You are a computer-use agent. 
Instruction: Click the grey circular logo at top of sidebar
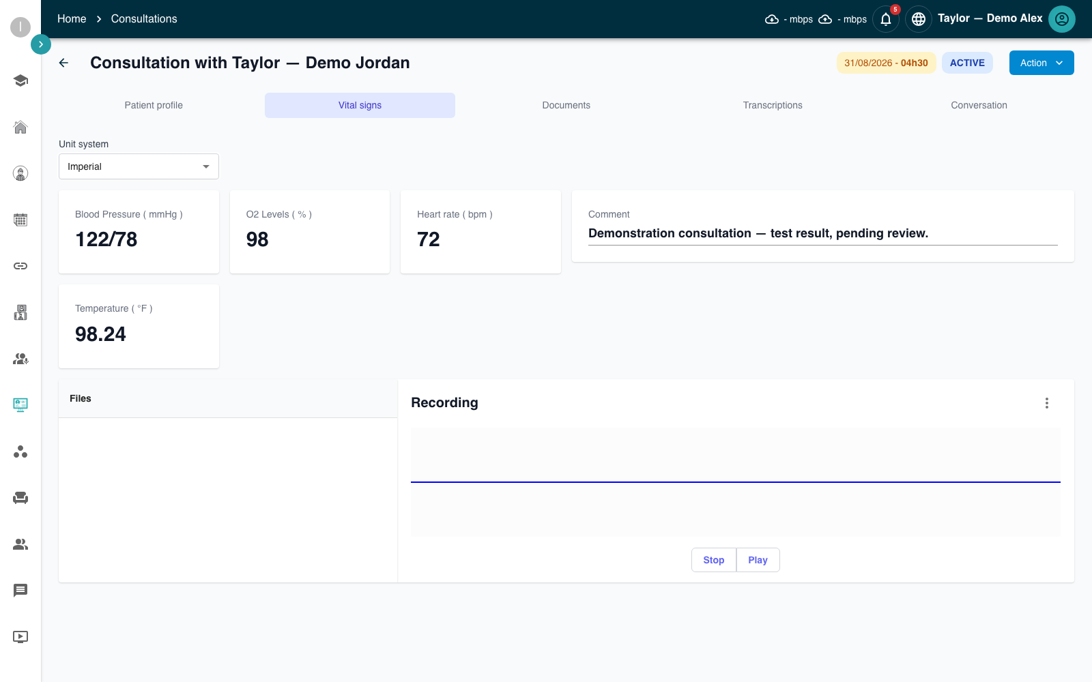coord(20,27)
